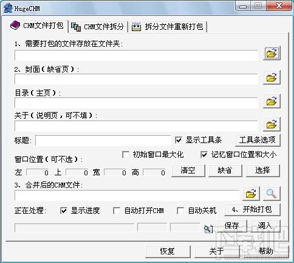Click the 封面 cover page input field
The width and height of the screenshot is (294, 263).
click(x=136, y=79)
